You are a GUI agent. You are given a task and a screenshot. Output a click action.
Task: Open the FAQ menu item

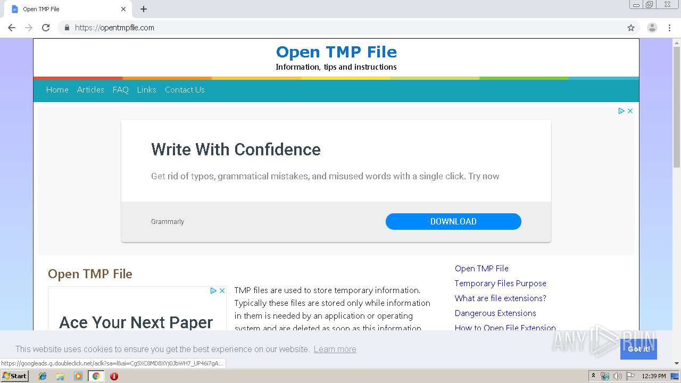[121, 90]
